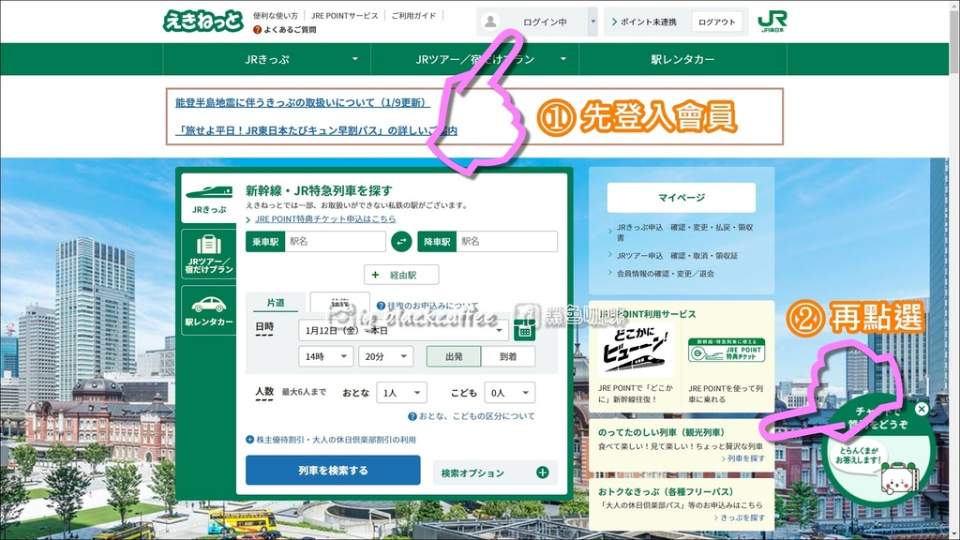Image resolution: width=960 pixels, height=540 pixels.
Task: Open the おとな passenger count dropdown
Action: 400,392
